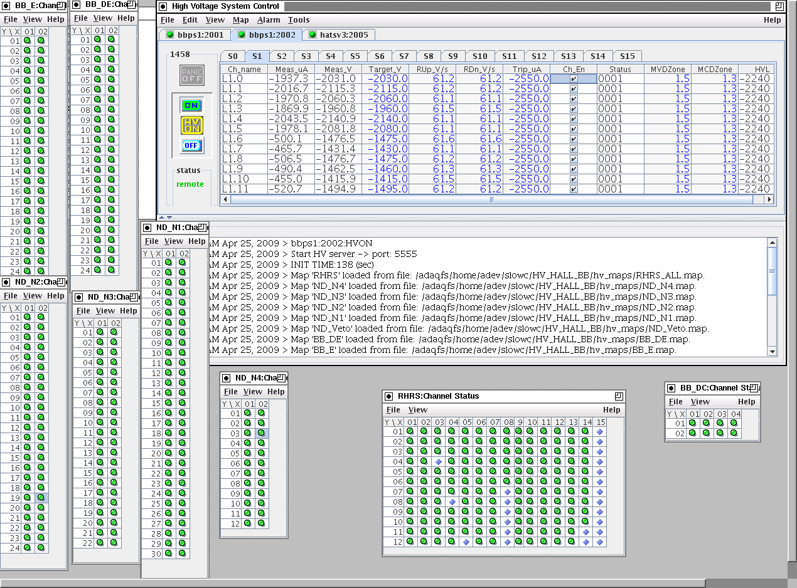Open window menu of High Voltage System Control
Screen dimensions: 797x588
click(x=164, y=6)
